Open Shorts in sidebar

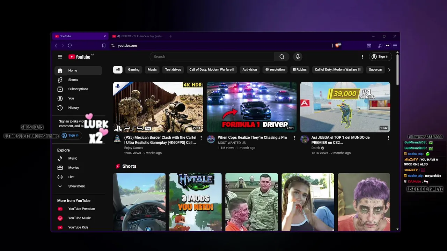(78, 80)
